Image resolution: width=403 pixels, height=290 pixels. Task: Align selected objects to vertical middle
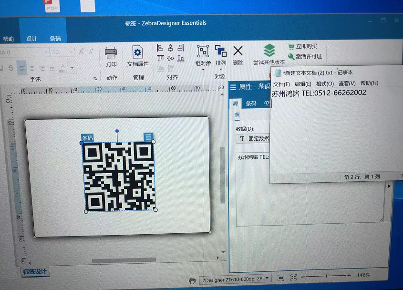(x=171, y=58)
